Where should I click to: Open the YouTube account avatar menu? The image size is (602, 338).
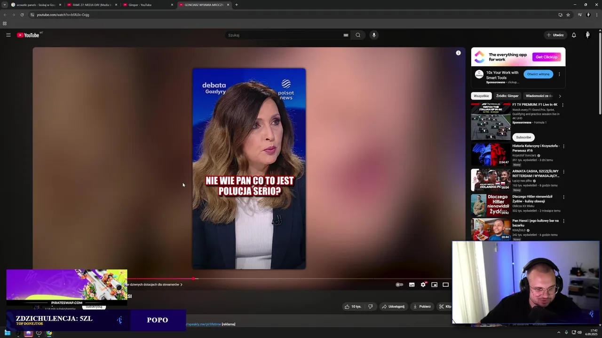pos(587,35)
